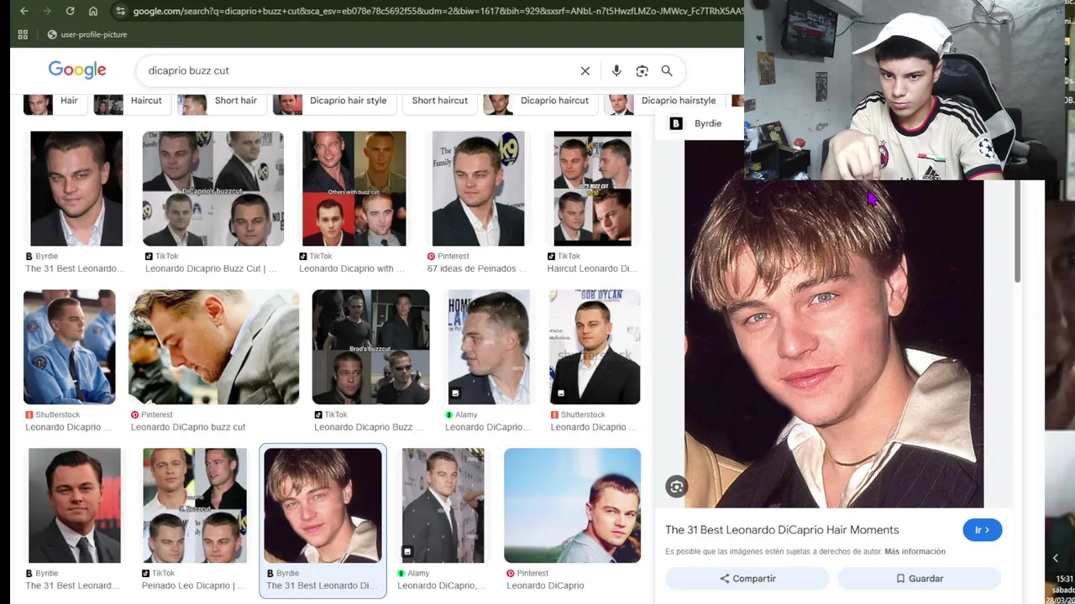Open the first Byrdie 31 Best Leonardo thumbnail
The image size is (1075, 604).
click(x=76, y=189)
